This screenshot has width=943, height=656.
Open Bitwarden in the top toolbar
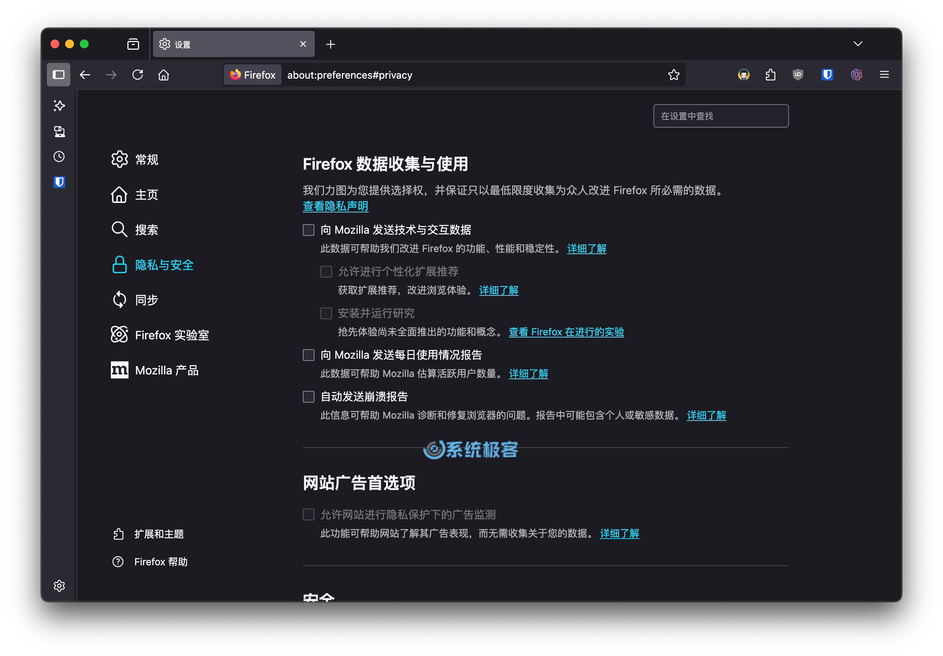[x=827, y=75]
